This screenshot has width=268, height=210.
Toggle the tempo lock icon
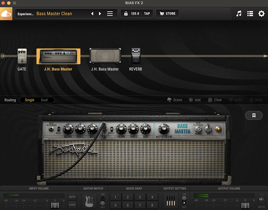click(126, 13)
